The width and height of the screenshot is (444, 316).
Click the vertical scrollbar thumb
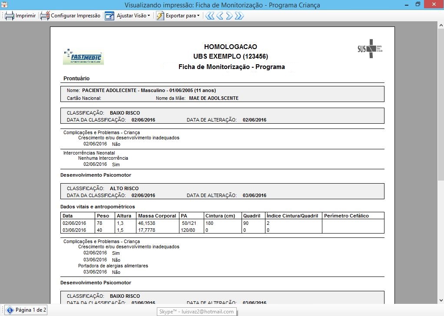(x=441, y=104)
